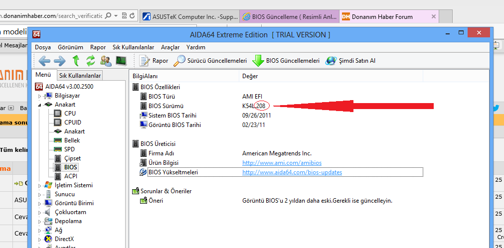Open the Görünüm menu
Image resolution: width=504 pixels, height=248 pixels.
tap(70, 47)
